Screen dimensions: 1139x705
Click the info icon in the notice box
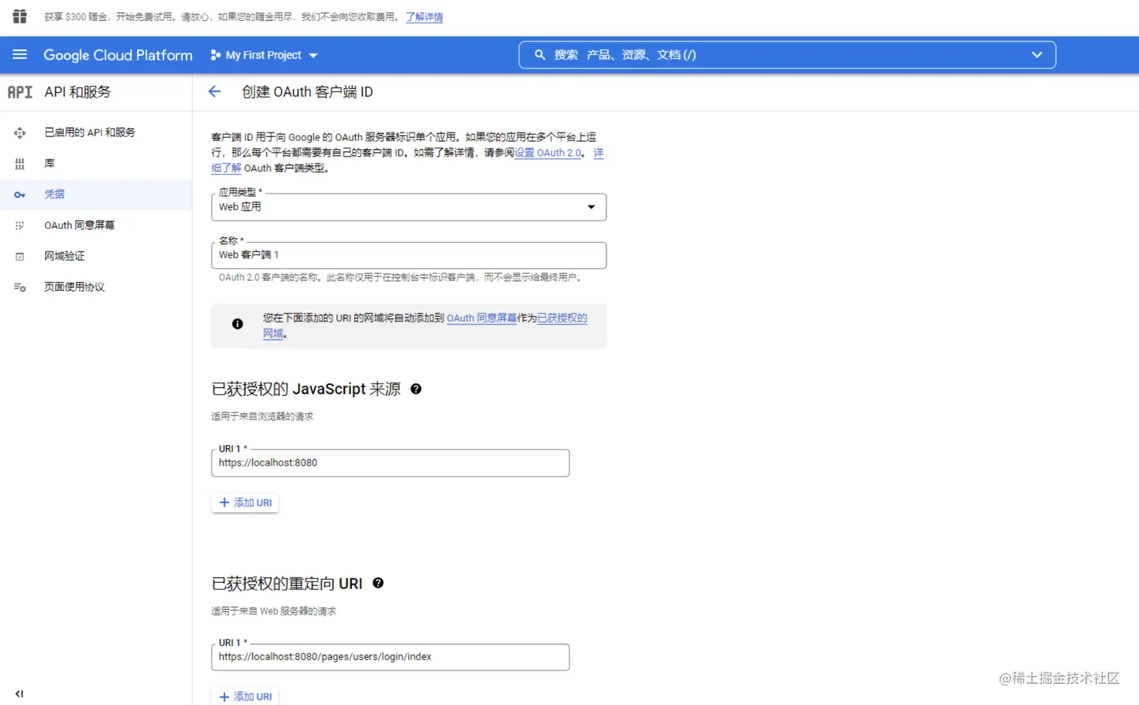pyautogui.click(x=237, y=324)
